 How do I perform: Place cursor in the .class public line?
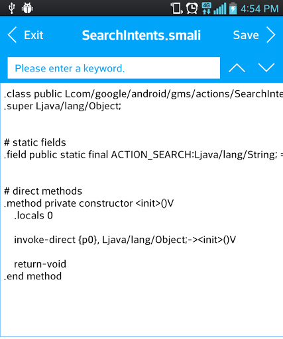(x=143, y=94)
